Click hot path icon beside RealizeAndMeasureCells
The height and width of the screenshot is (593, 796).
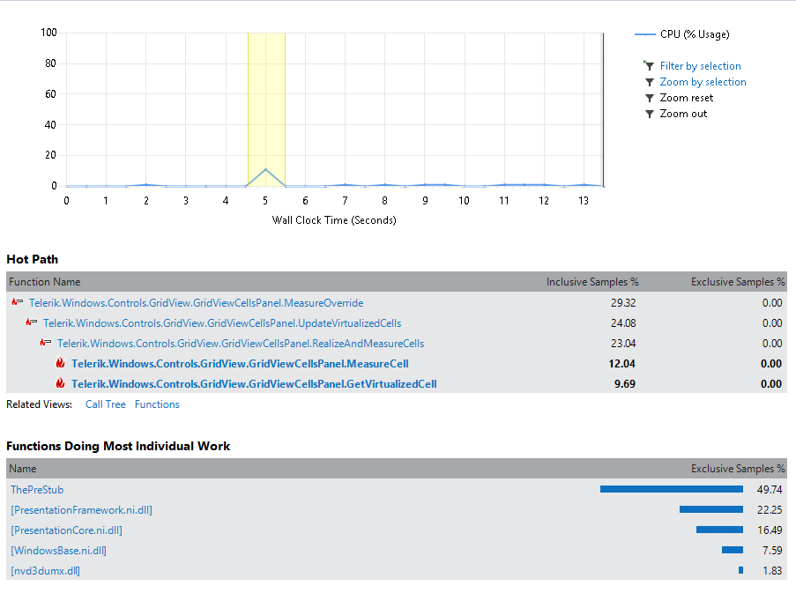[x=46, y=343]
